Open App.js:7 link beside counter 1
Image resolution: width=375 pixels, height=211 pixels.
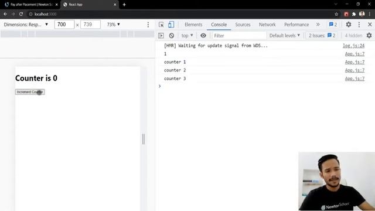[x=354, y=62]
